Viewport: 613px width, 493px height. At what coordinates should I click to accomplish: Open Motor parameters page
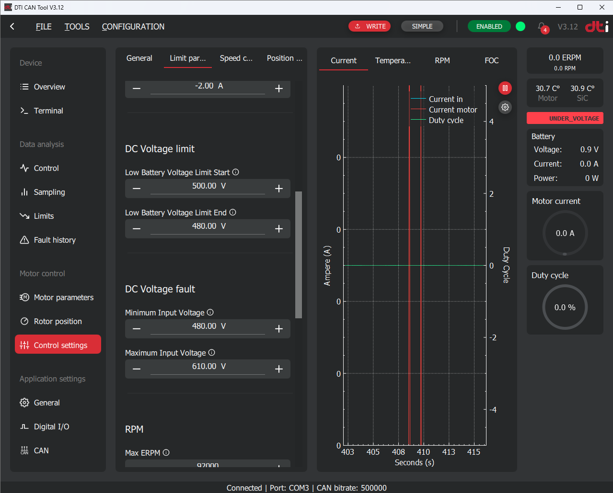click(58, 297)
